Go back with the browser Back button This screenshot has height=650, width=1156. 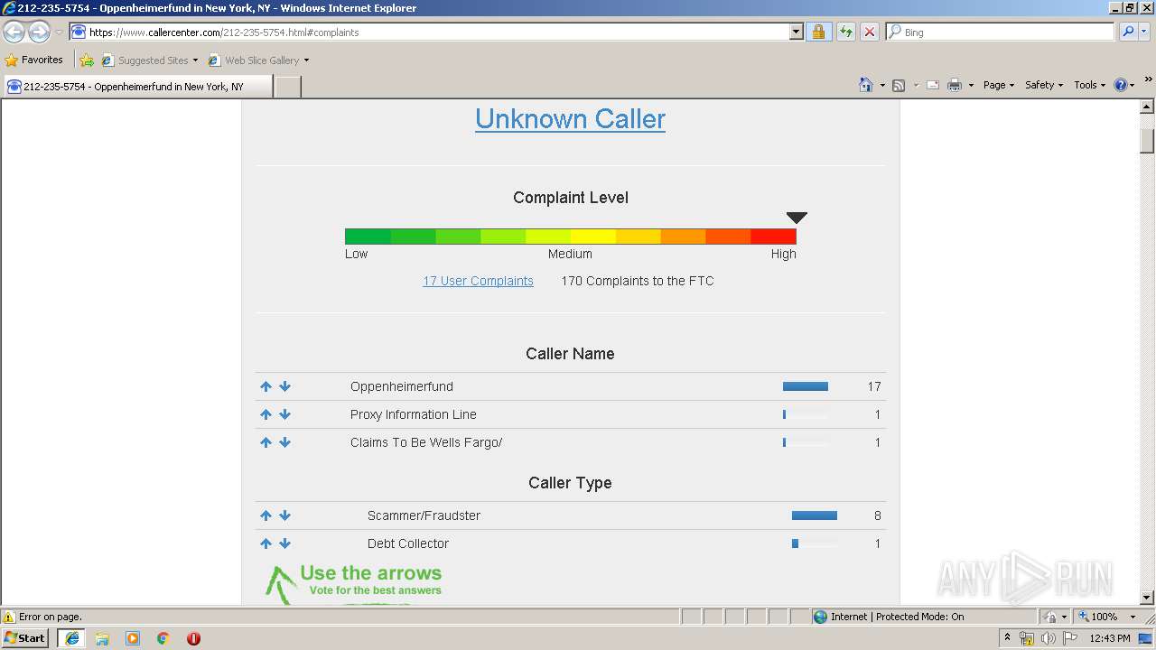14,32
